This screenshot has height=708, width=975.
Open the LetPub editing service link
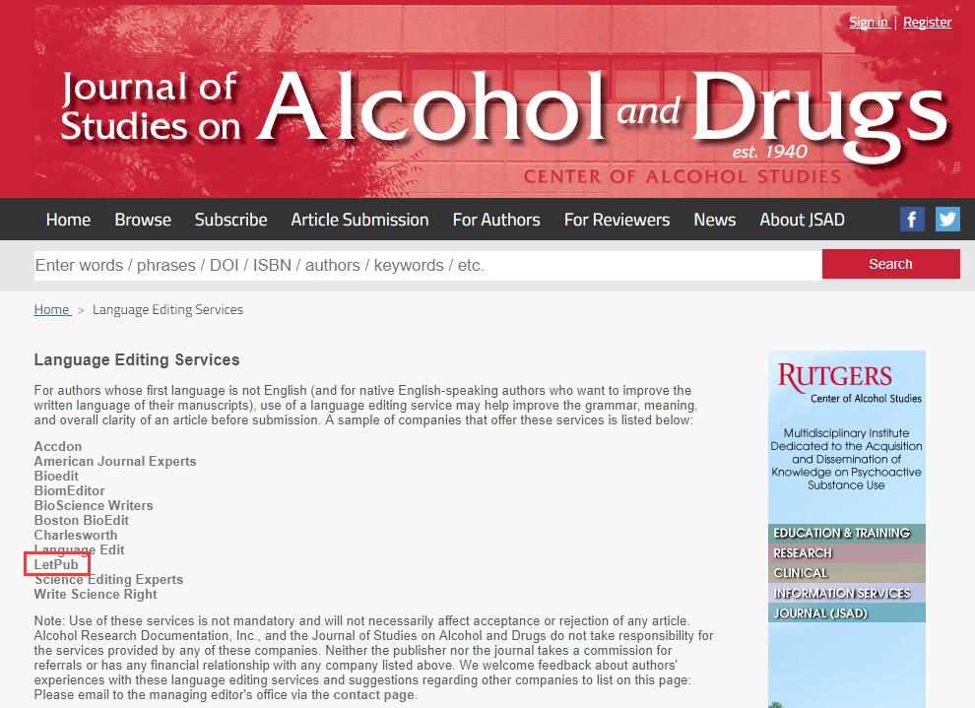[55, 563]
